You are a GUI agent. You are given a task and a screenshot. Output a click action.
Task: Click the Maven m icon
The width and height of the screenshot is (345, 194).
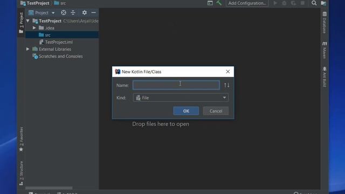pos(325,44)
